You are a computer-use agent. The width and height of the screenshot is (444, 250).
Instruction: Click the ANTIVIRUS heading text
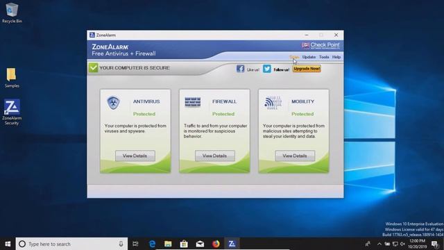pyautogui.click(x=146, y=101)
